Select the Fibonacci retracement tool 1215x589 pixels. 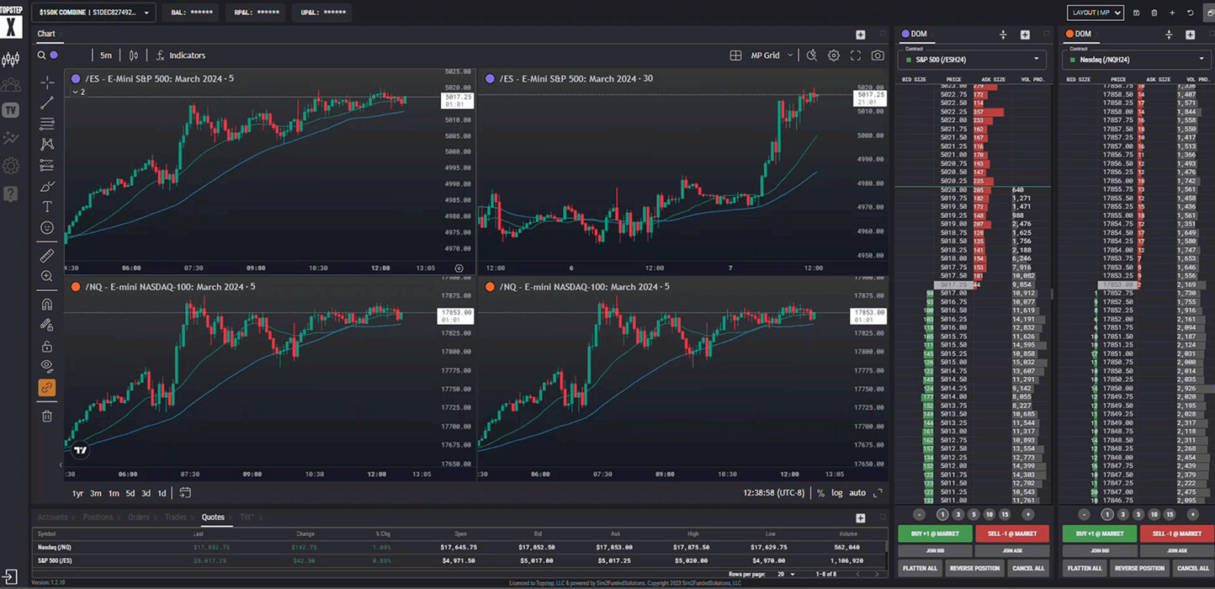47,124
